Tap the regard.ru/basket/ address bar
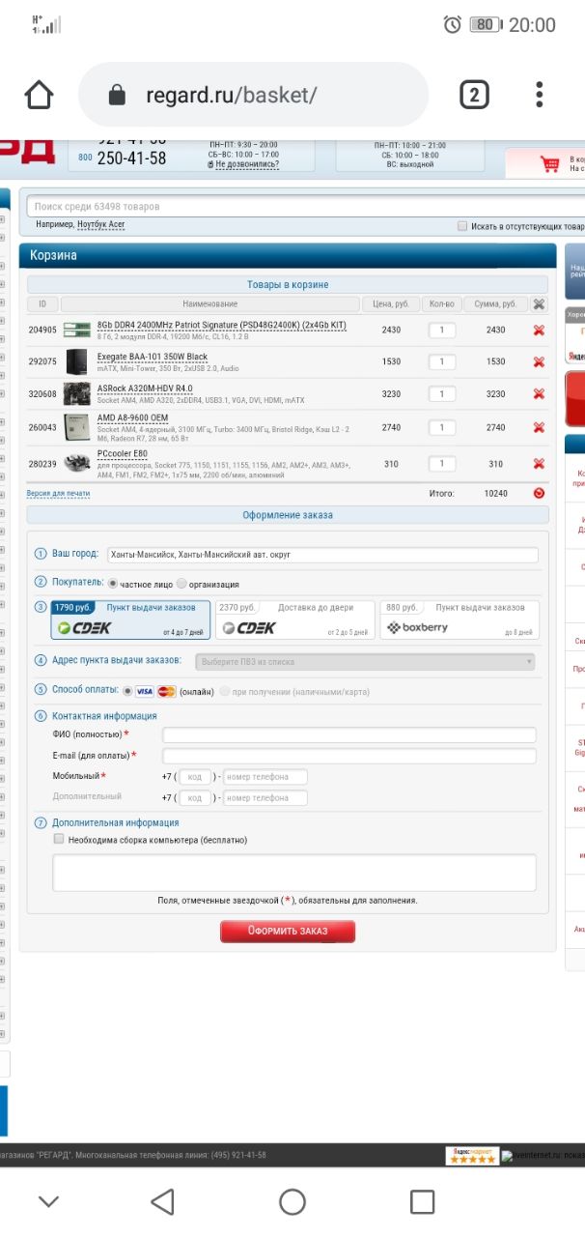585x1237 pixels. tap(254, 95)
